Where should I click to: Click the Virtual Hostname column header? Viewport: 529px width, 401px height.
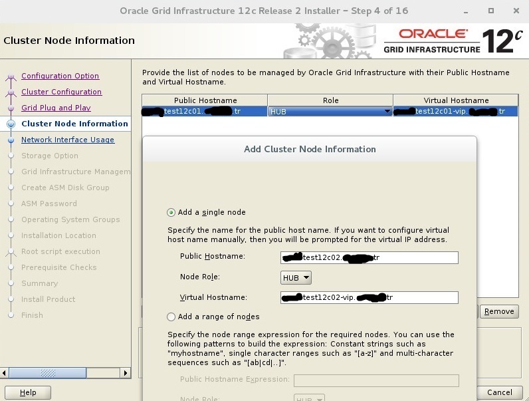pyautogui.click(x=456, y=100)
